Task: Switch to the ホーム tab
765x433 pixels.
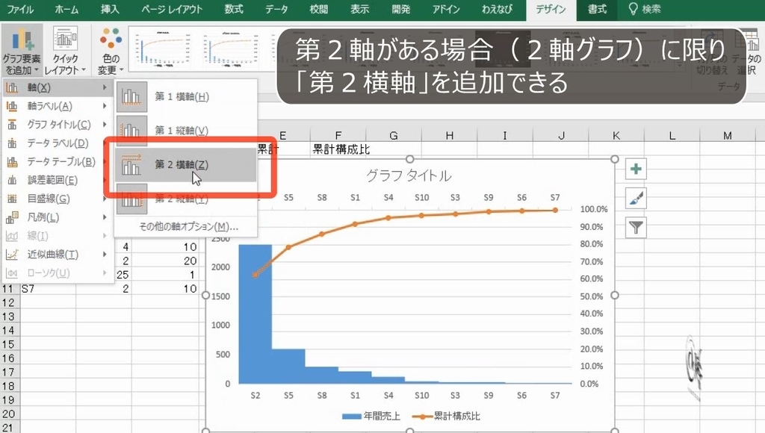Action: point(66,9)
